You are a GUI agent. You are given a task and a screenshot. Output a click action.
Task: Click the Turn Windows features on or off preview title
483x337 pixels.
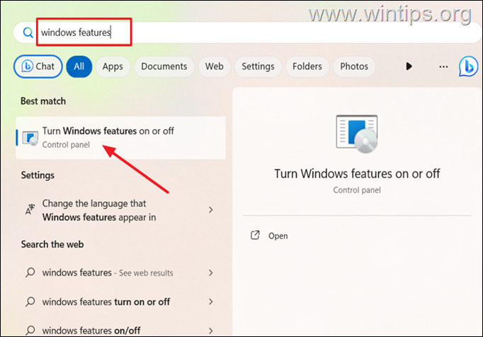pyautogui.click(x=357, y=174)
